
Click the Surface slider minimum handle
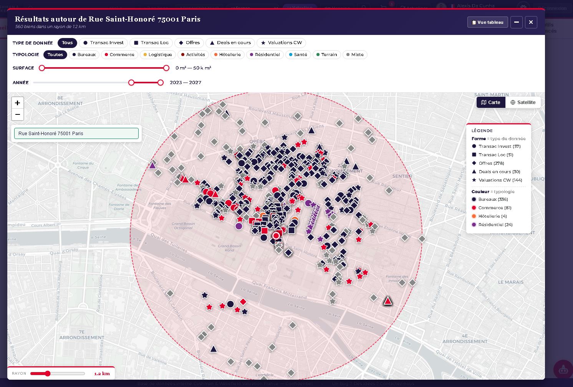tap(42, 68)
